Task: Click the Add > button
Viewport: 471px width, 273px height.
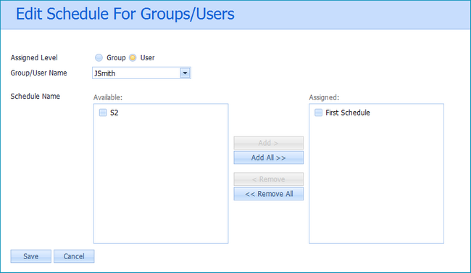Action: click(269, 143)
